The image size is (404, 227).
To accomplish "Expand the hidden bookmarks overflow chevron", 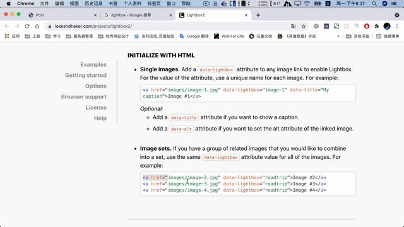I will 338,37.
